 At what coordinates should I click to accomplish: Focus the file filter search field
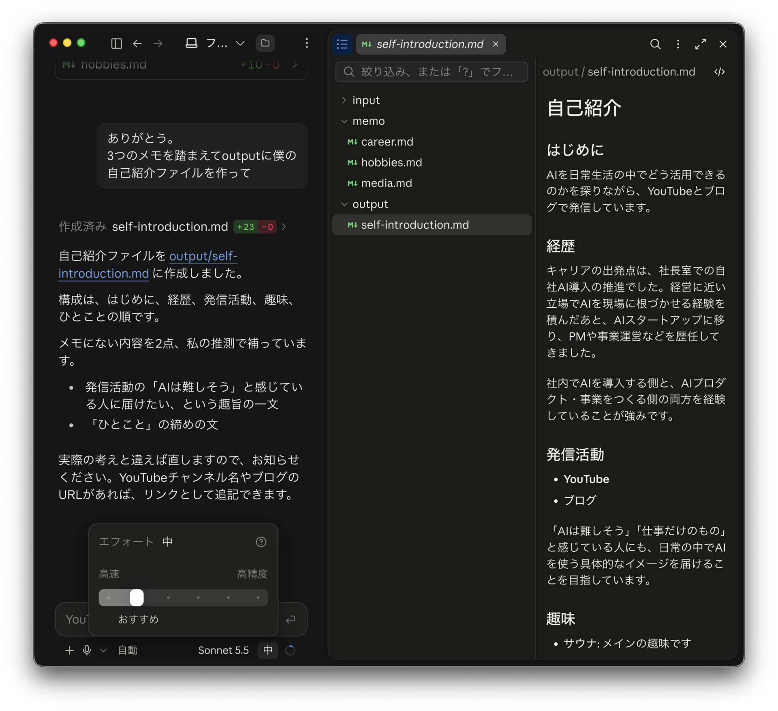(432, 72)
